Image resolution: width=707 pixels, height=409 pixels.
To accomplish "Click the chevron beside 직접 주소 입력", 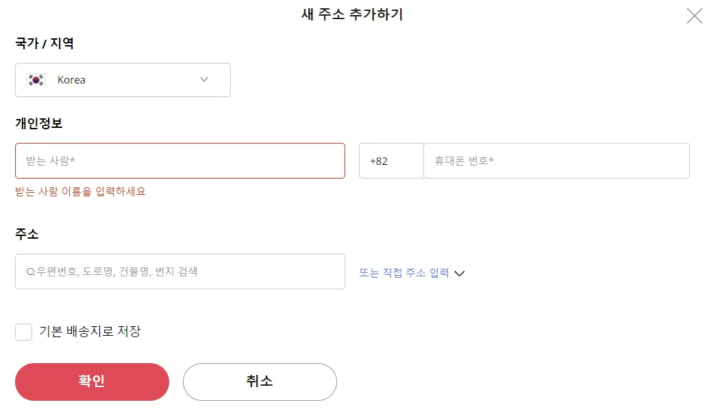I will pyautogui.click(x=460, y=273).
